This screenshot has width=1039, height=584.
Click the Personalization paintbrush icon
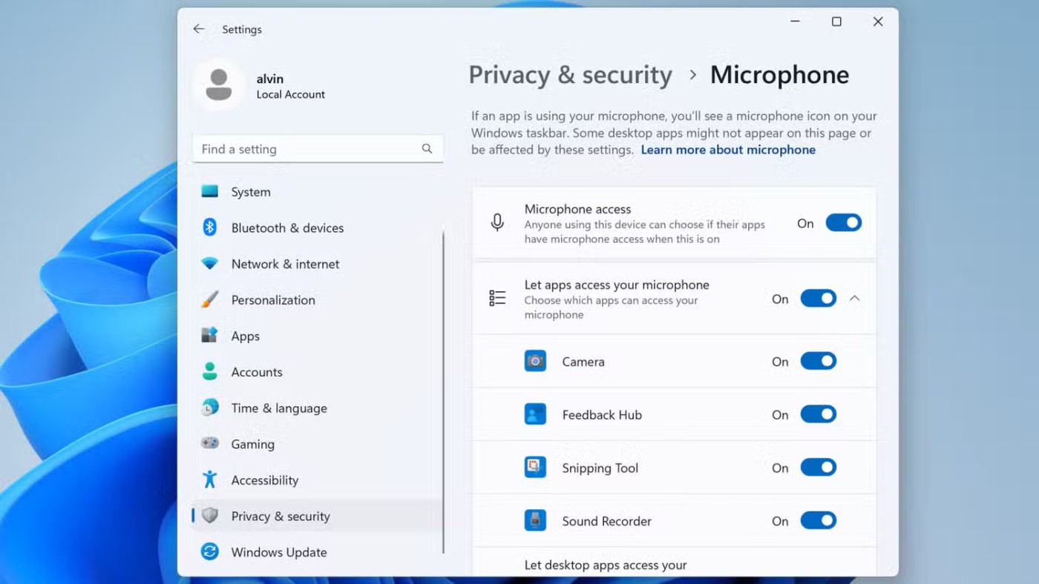[x=210, y=300]
